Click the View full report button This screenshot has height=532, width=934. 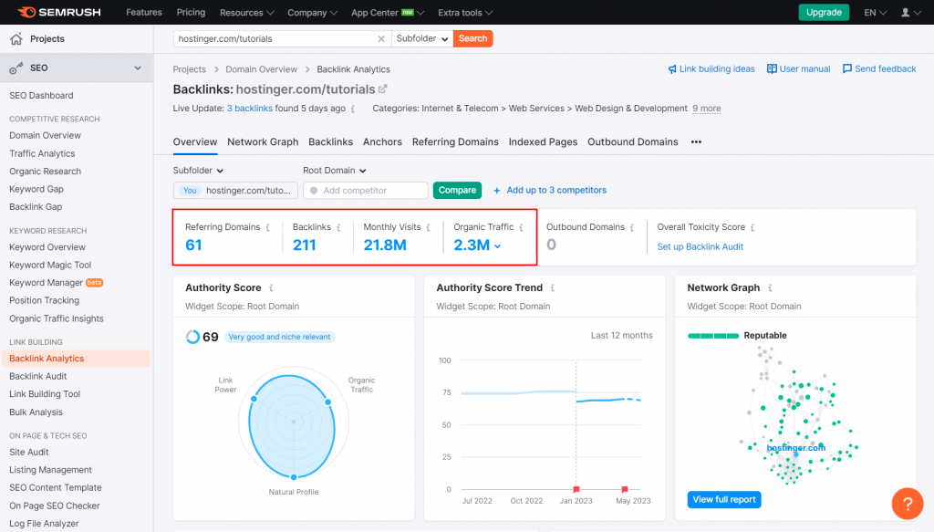[723, 500]
